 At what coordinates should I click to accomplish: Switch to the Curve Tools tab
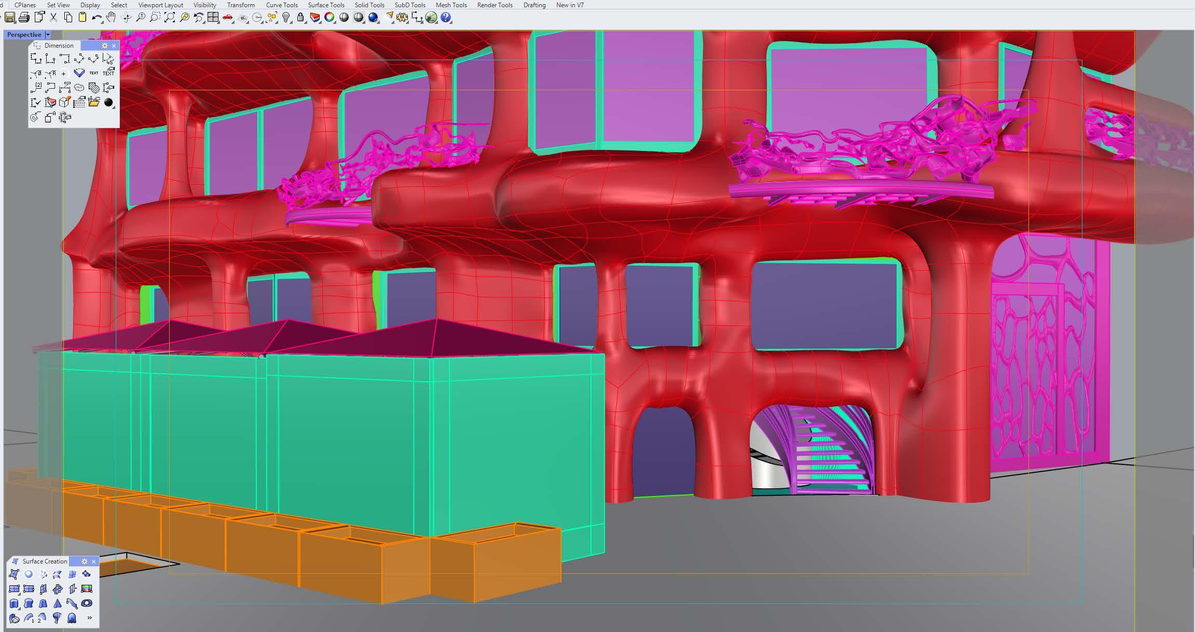[282, 5]
